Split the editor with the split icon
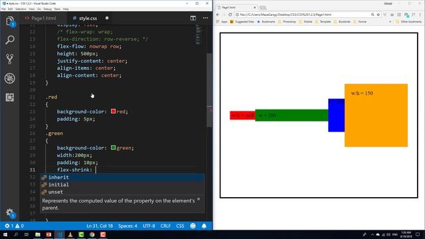The image size is (425, 239). (193, 18)
